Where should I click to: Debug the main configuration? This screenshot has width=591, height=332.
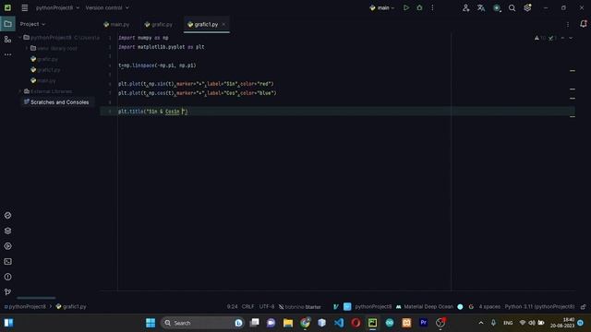coord(419,7)
